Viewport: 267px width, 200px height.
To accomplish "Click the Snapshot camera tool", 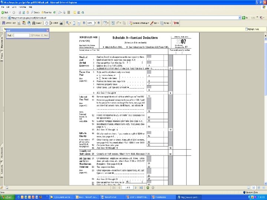I will pos(61,23).
